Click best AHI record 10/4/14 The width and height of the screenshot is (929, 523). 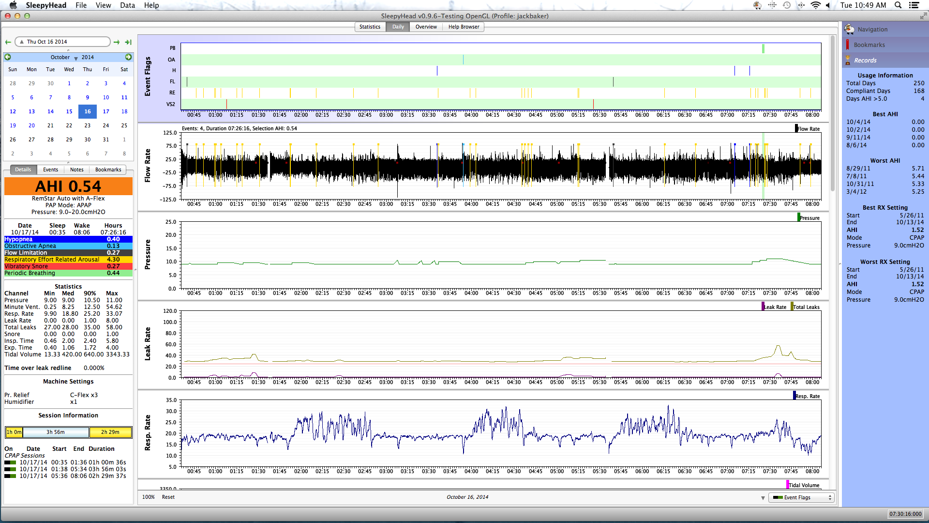tap(885, 122)
